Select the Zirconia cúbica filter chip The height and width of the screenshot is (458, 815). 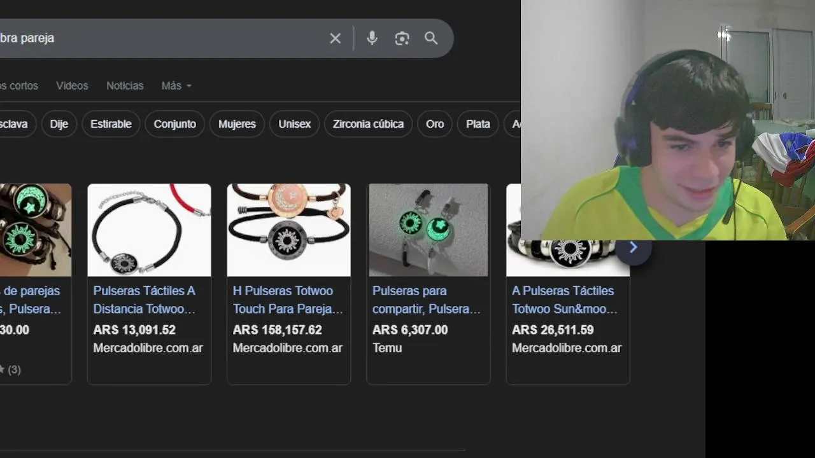click(x=368, y=124)
